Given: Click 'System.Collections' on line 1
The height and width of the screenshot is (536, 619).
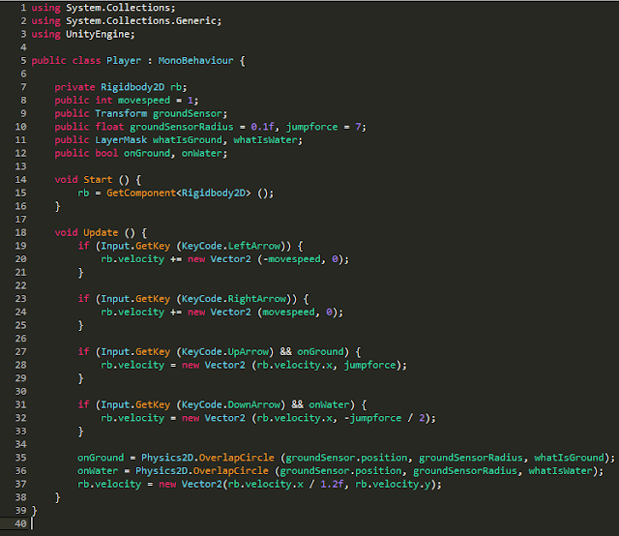Looking at the screenshot, I should pyautogui.click(x=118, y=8).
